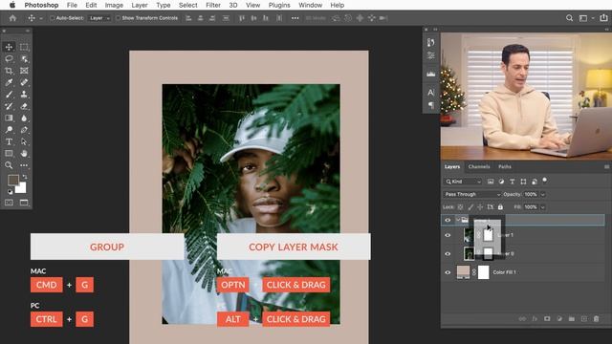Click the Color Fill 1 color thumbnail
Image resolution: width=612 pixels, height=344 pixels.
pos(463,272)
